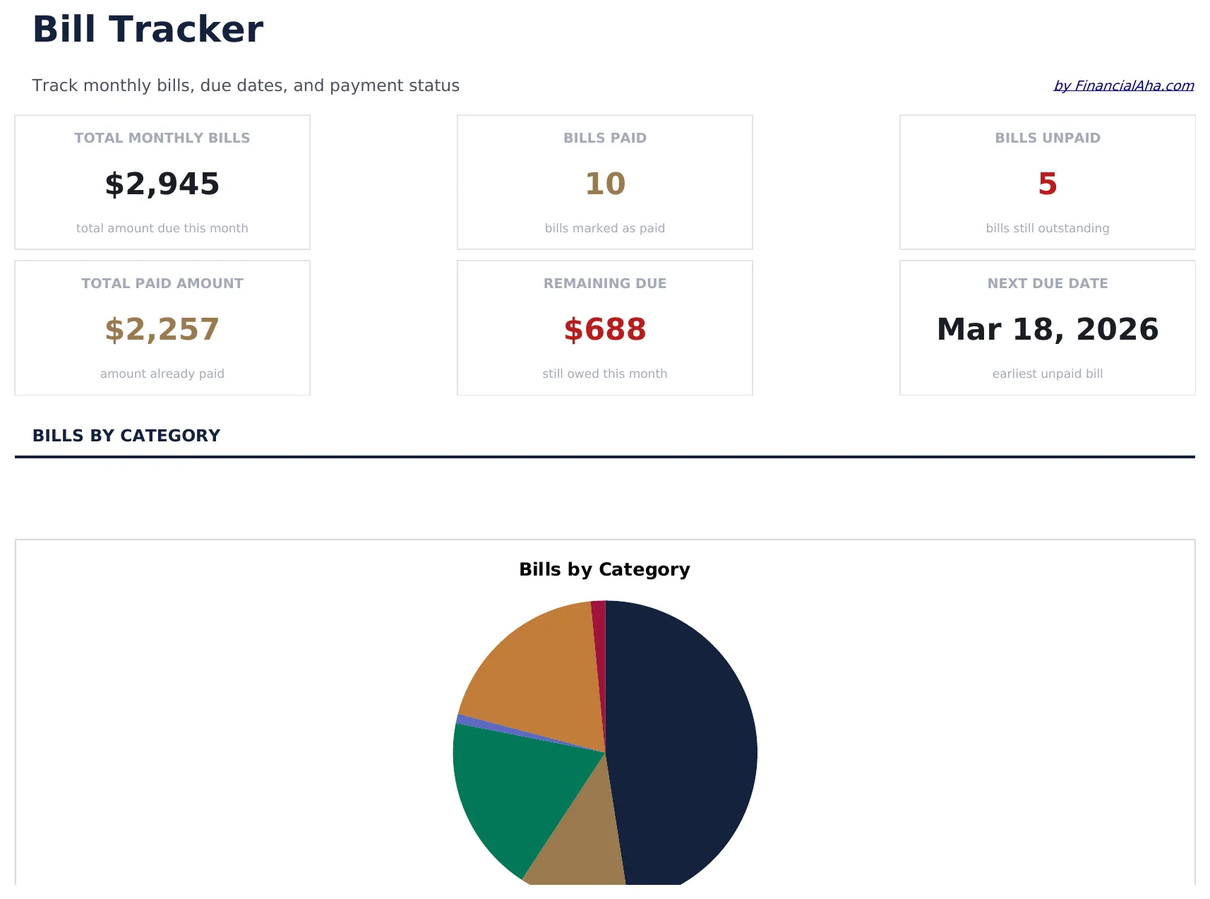Click the Remaining Due $688 value
Screen dimensions: 1210x899
[604, 329]
